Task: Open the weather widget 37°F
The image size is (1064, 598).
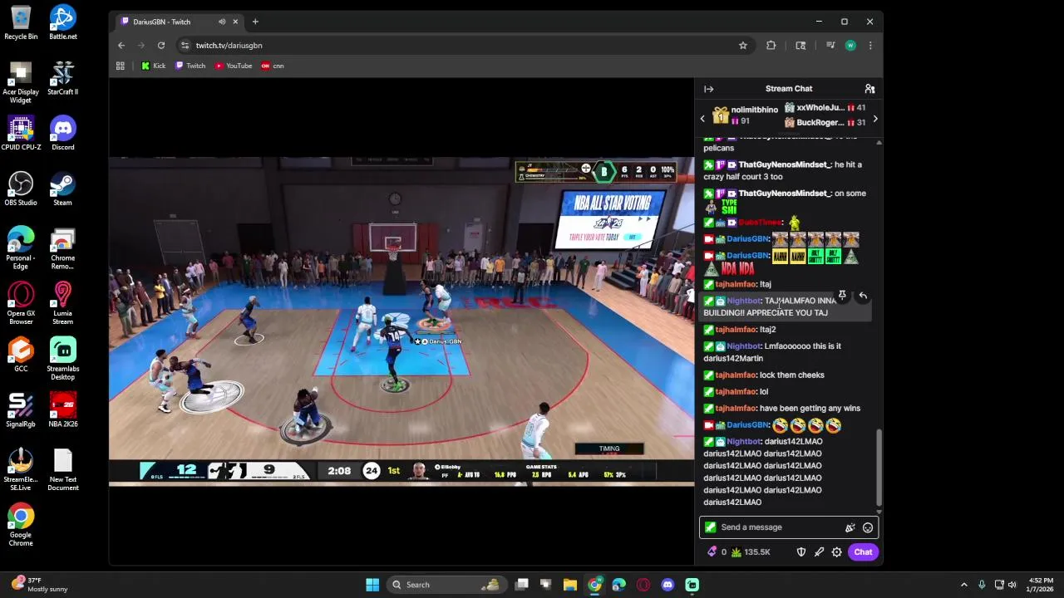Action: click(39, 585)
